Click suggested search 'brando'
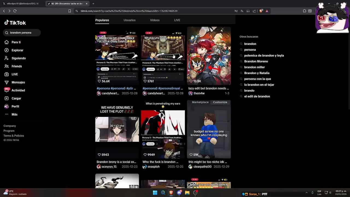The width and height of the screenshot is (350, 197). (249, 91)
